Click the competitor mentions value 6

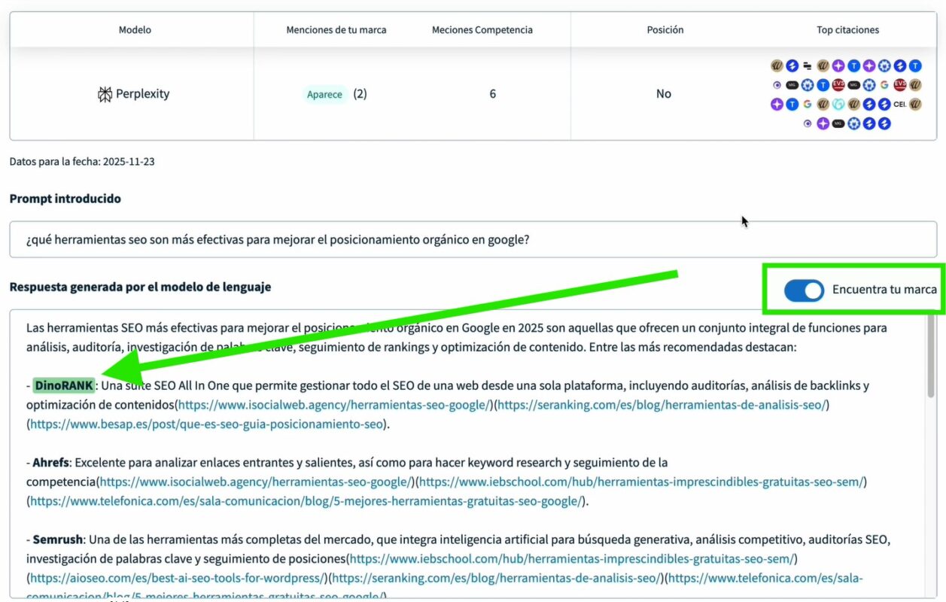(x=493, y=94)
